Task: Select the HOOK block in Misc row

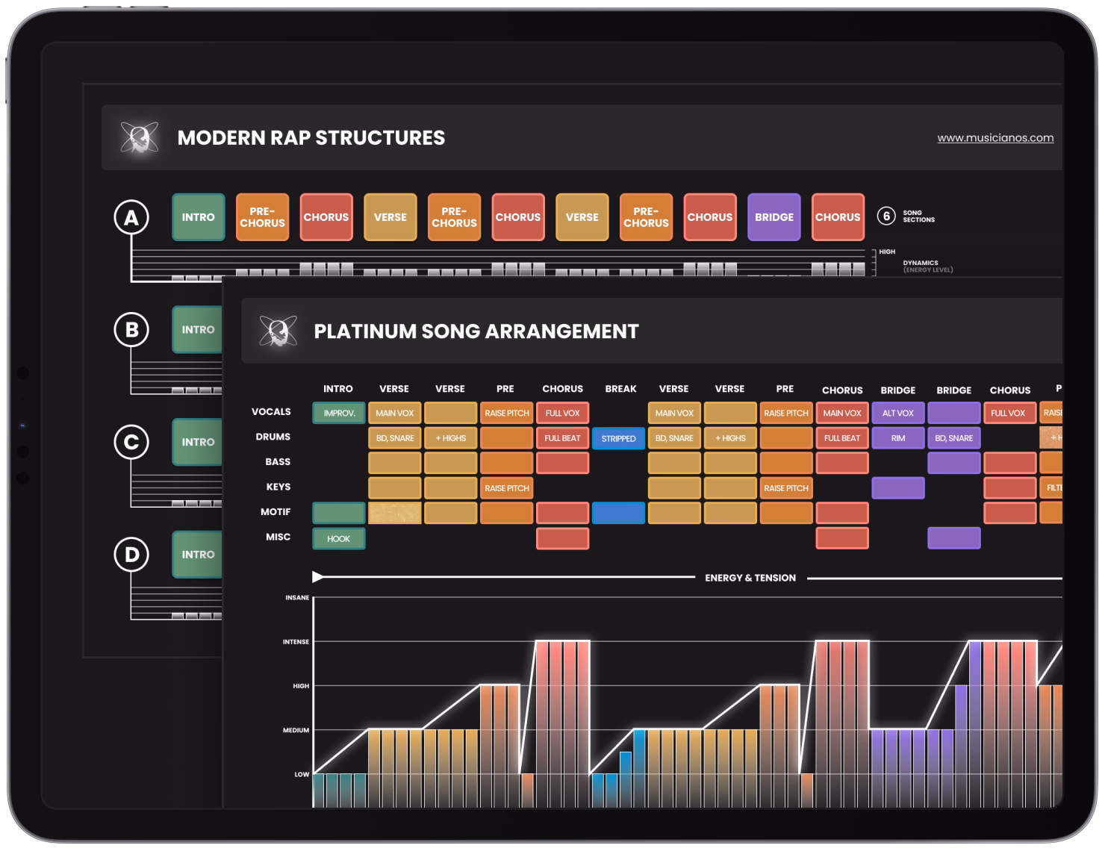Action: coord(339,538)
